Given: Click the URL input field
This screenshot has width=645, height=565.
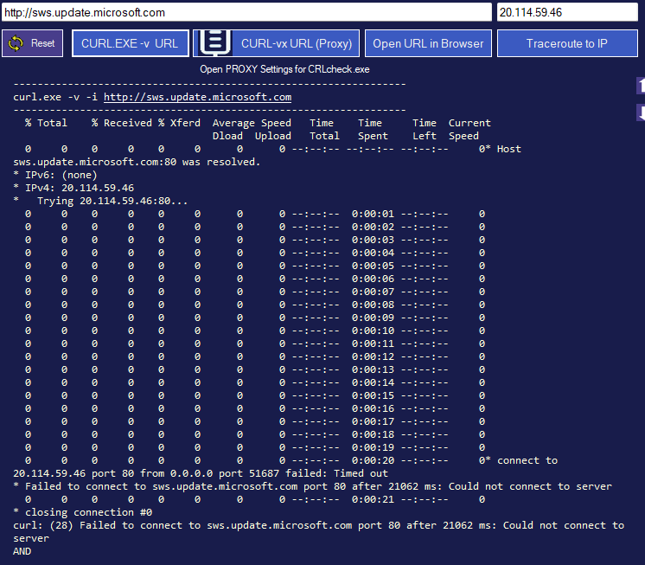Looking at the screenshot, I should pyautogui.click(x=246, y=12).
